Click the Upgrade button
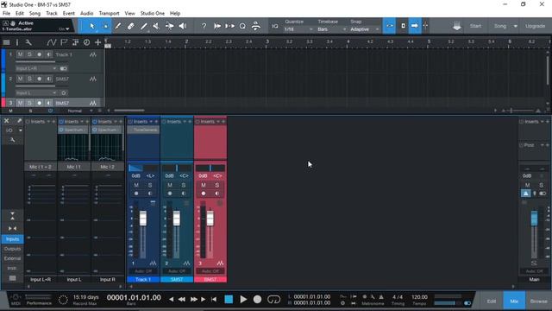552x311 pixels. coord(535,26)
